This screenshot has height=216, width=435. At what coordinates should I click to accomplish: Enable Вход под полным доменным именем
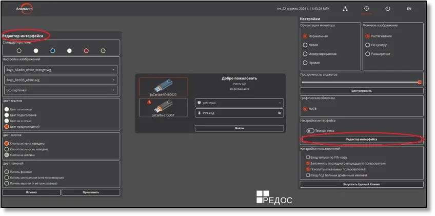[308, 175]
